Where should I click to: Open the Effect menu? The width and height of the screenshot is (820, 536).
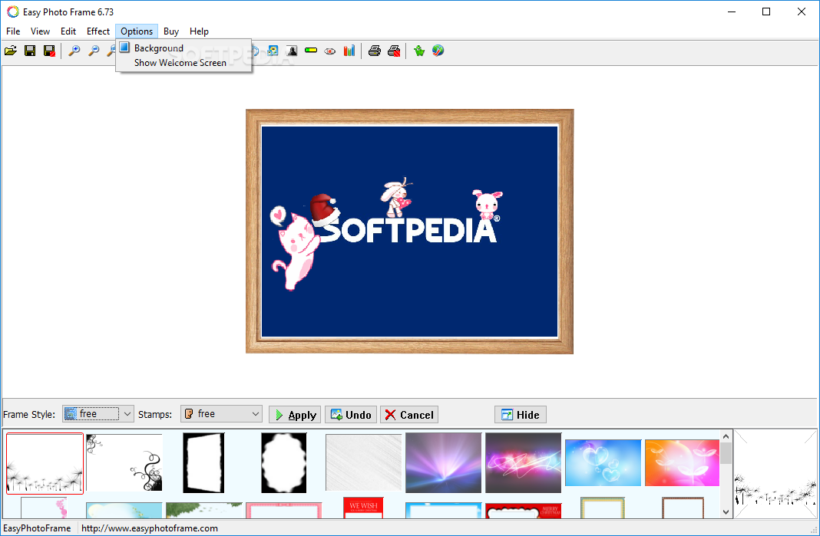point(98,31)
